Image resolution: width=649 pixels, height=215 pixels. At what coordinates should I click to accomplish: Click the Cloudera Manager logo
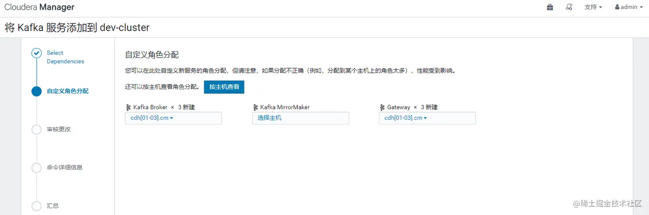(x=39, y=7)
